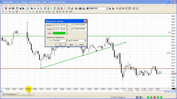Click the red circular refresh arrows icon
The height and width of the screenshot is (99, 177).
(x=117, y=9)
